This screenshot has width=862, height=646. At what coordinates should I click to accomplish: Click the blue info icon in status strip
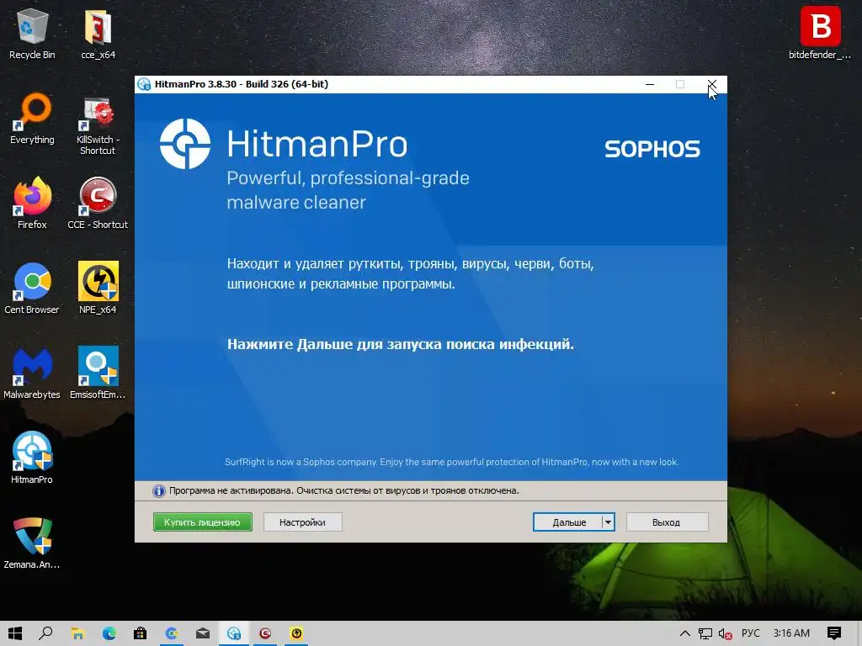pos(159,491)
